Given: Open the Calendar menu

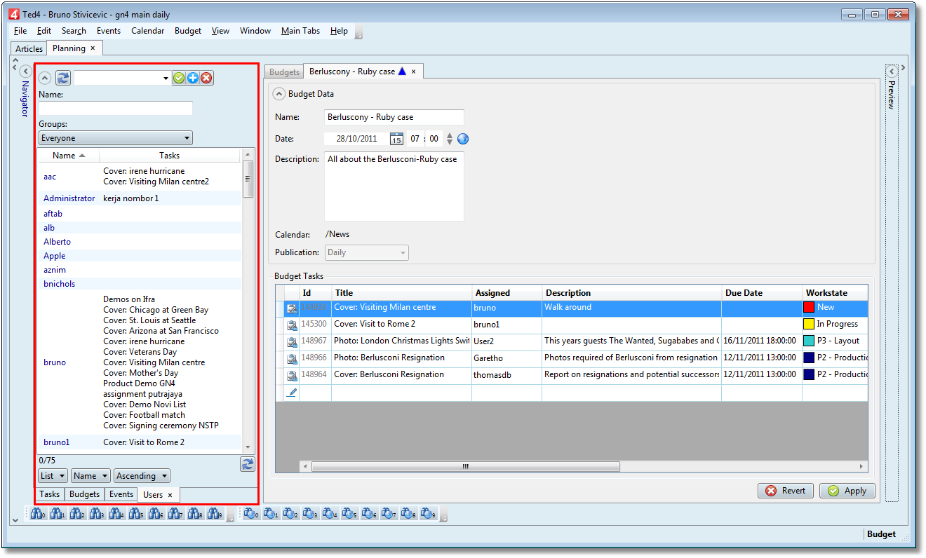Looking at the screenshot, I should pyautogui.click(x=148, y=31).
